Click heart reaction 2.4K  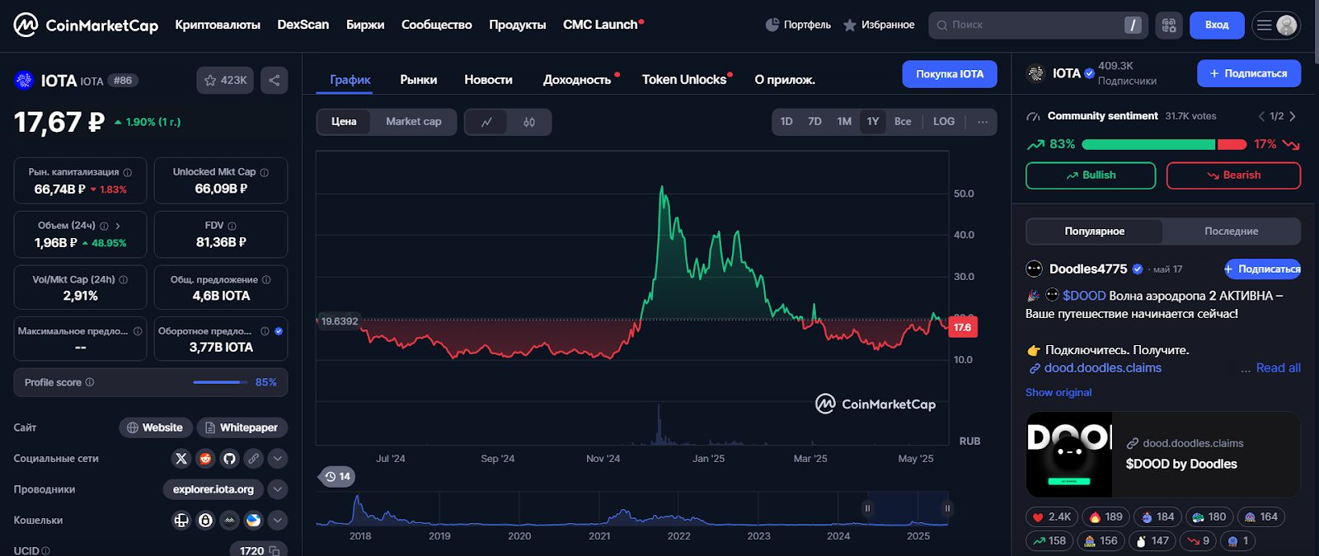pyautogui.click(x=1052, y=516)
